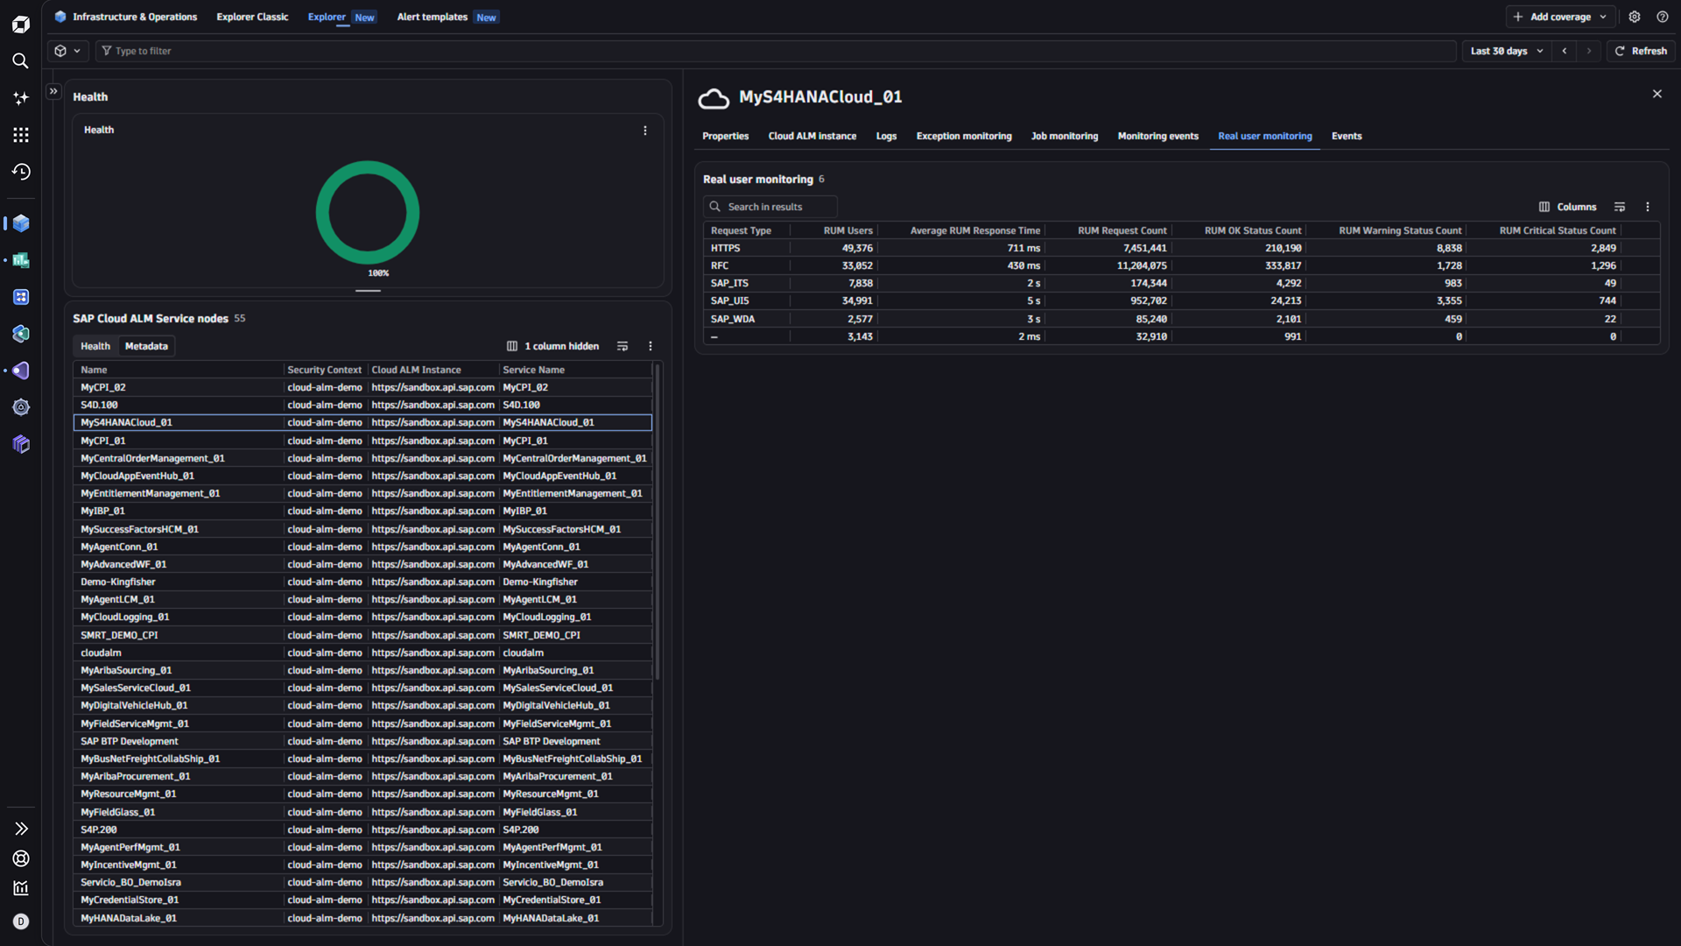
Task: Click the 1 column hidden control
Action: (x=553, y=347)
